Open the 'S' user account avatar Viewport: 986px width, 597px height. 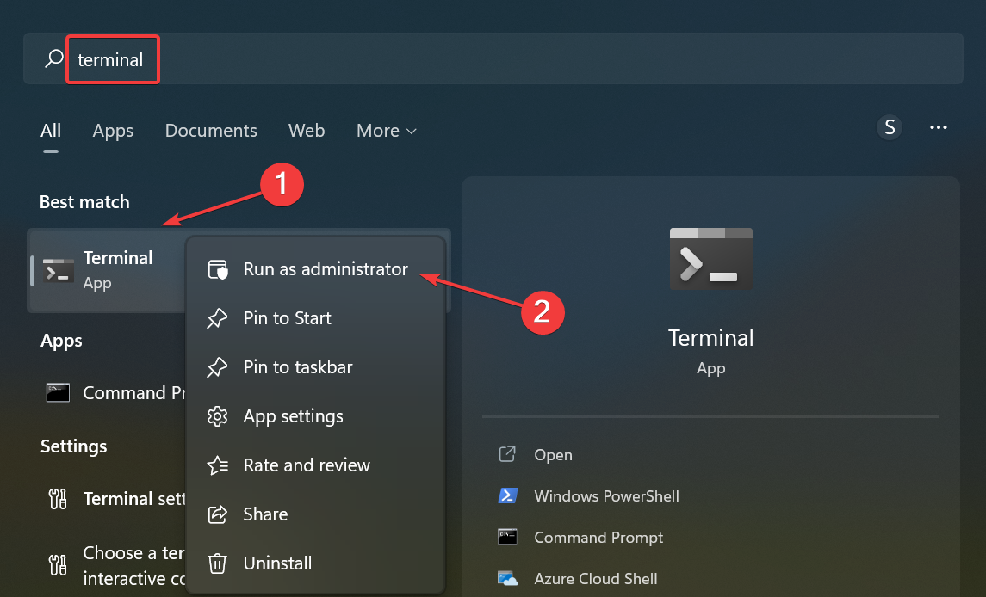click(x=890, y=127)
